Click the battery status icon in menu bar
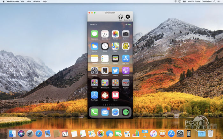 184,1
